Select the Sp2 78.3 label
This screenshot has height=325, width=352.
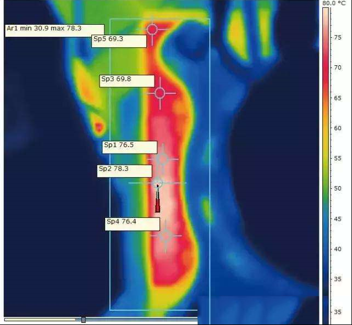coord(125,171)
